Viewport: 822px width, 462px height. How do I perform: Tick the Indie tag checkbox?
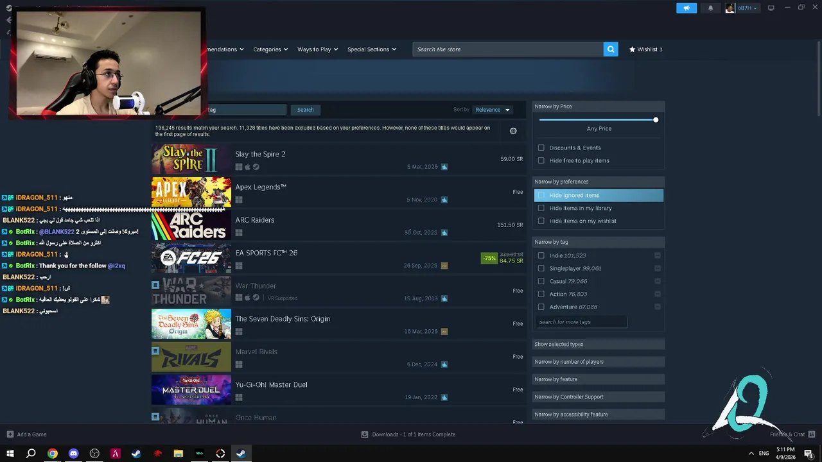pos(541,255)
